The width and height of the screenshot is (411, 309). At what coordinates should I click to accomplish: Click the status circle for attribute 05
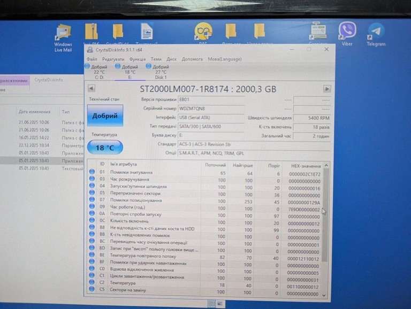pos(92,193)
